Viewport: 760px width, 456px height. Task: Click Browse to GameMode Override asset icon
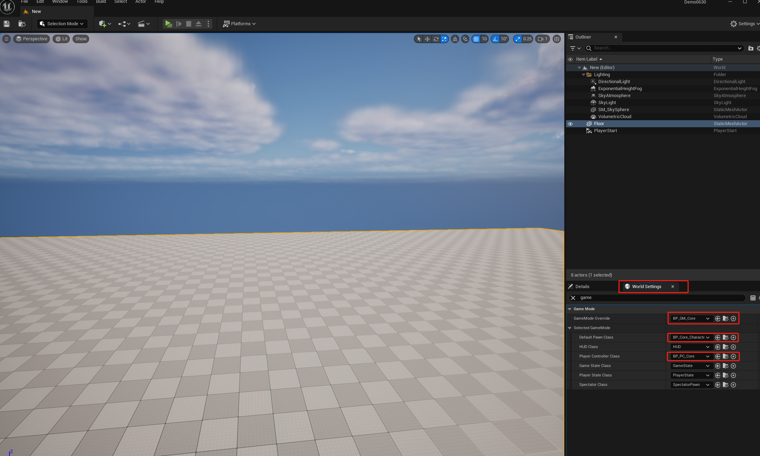coord(726,319)
